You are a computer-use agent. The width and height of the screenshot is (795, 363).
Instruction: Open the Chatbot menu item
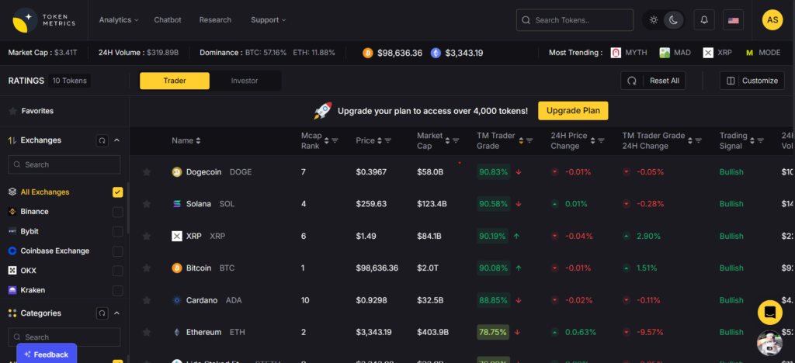click(168, 19)
